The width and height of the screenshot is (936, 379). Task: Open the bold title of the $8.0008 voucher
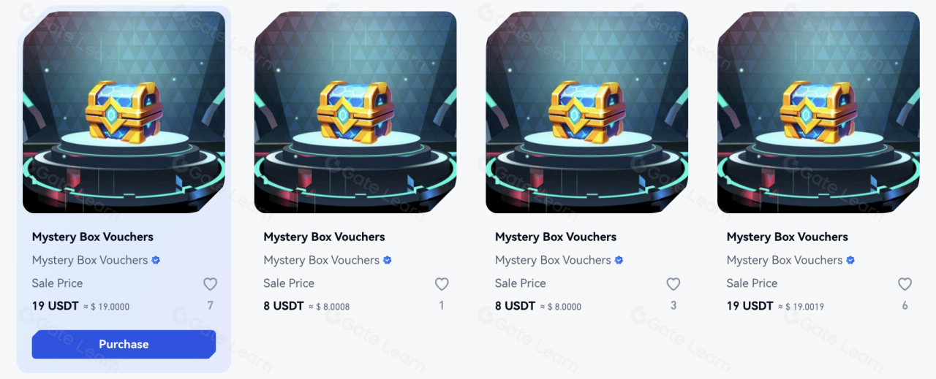point(324,237)
